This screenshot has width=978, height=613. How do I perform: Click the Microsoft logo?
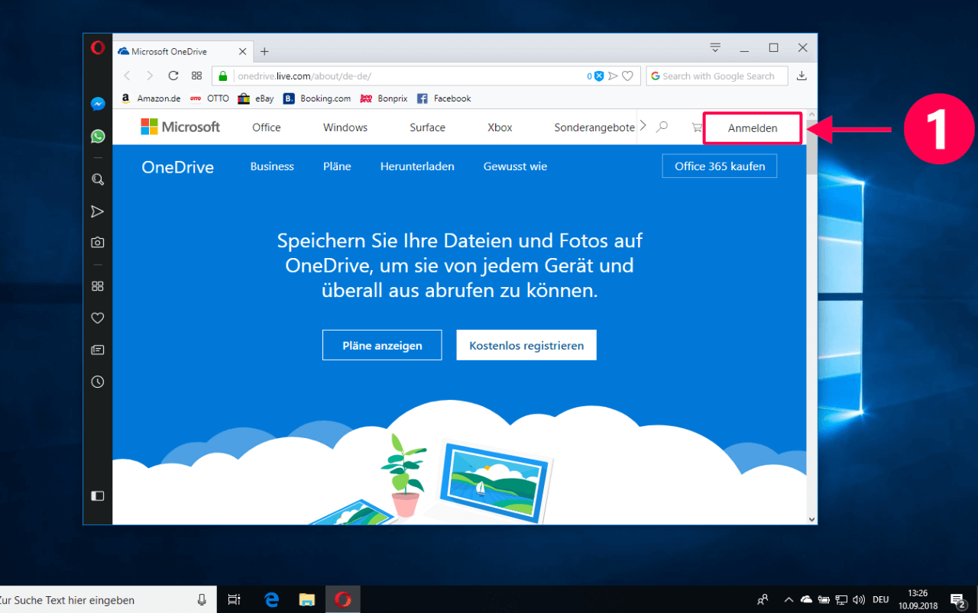[x=180, y=127]
